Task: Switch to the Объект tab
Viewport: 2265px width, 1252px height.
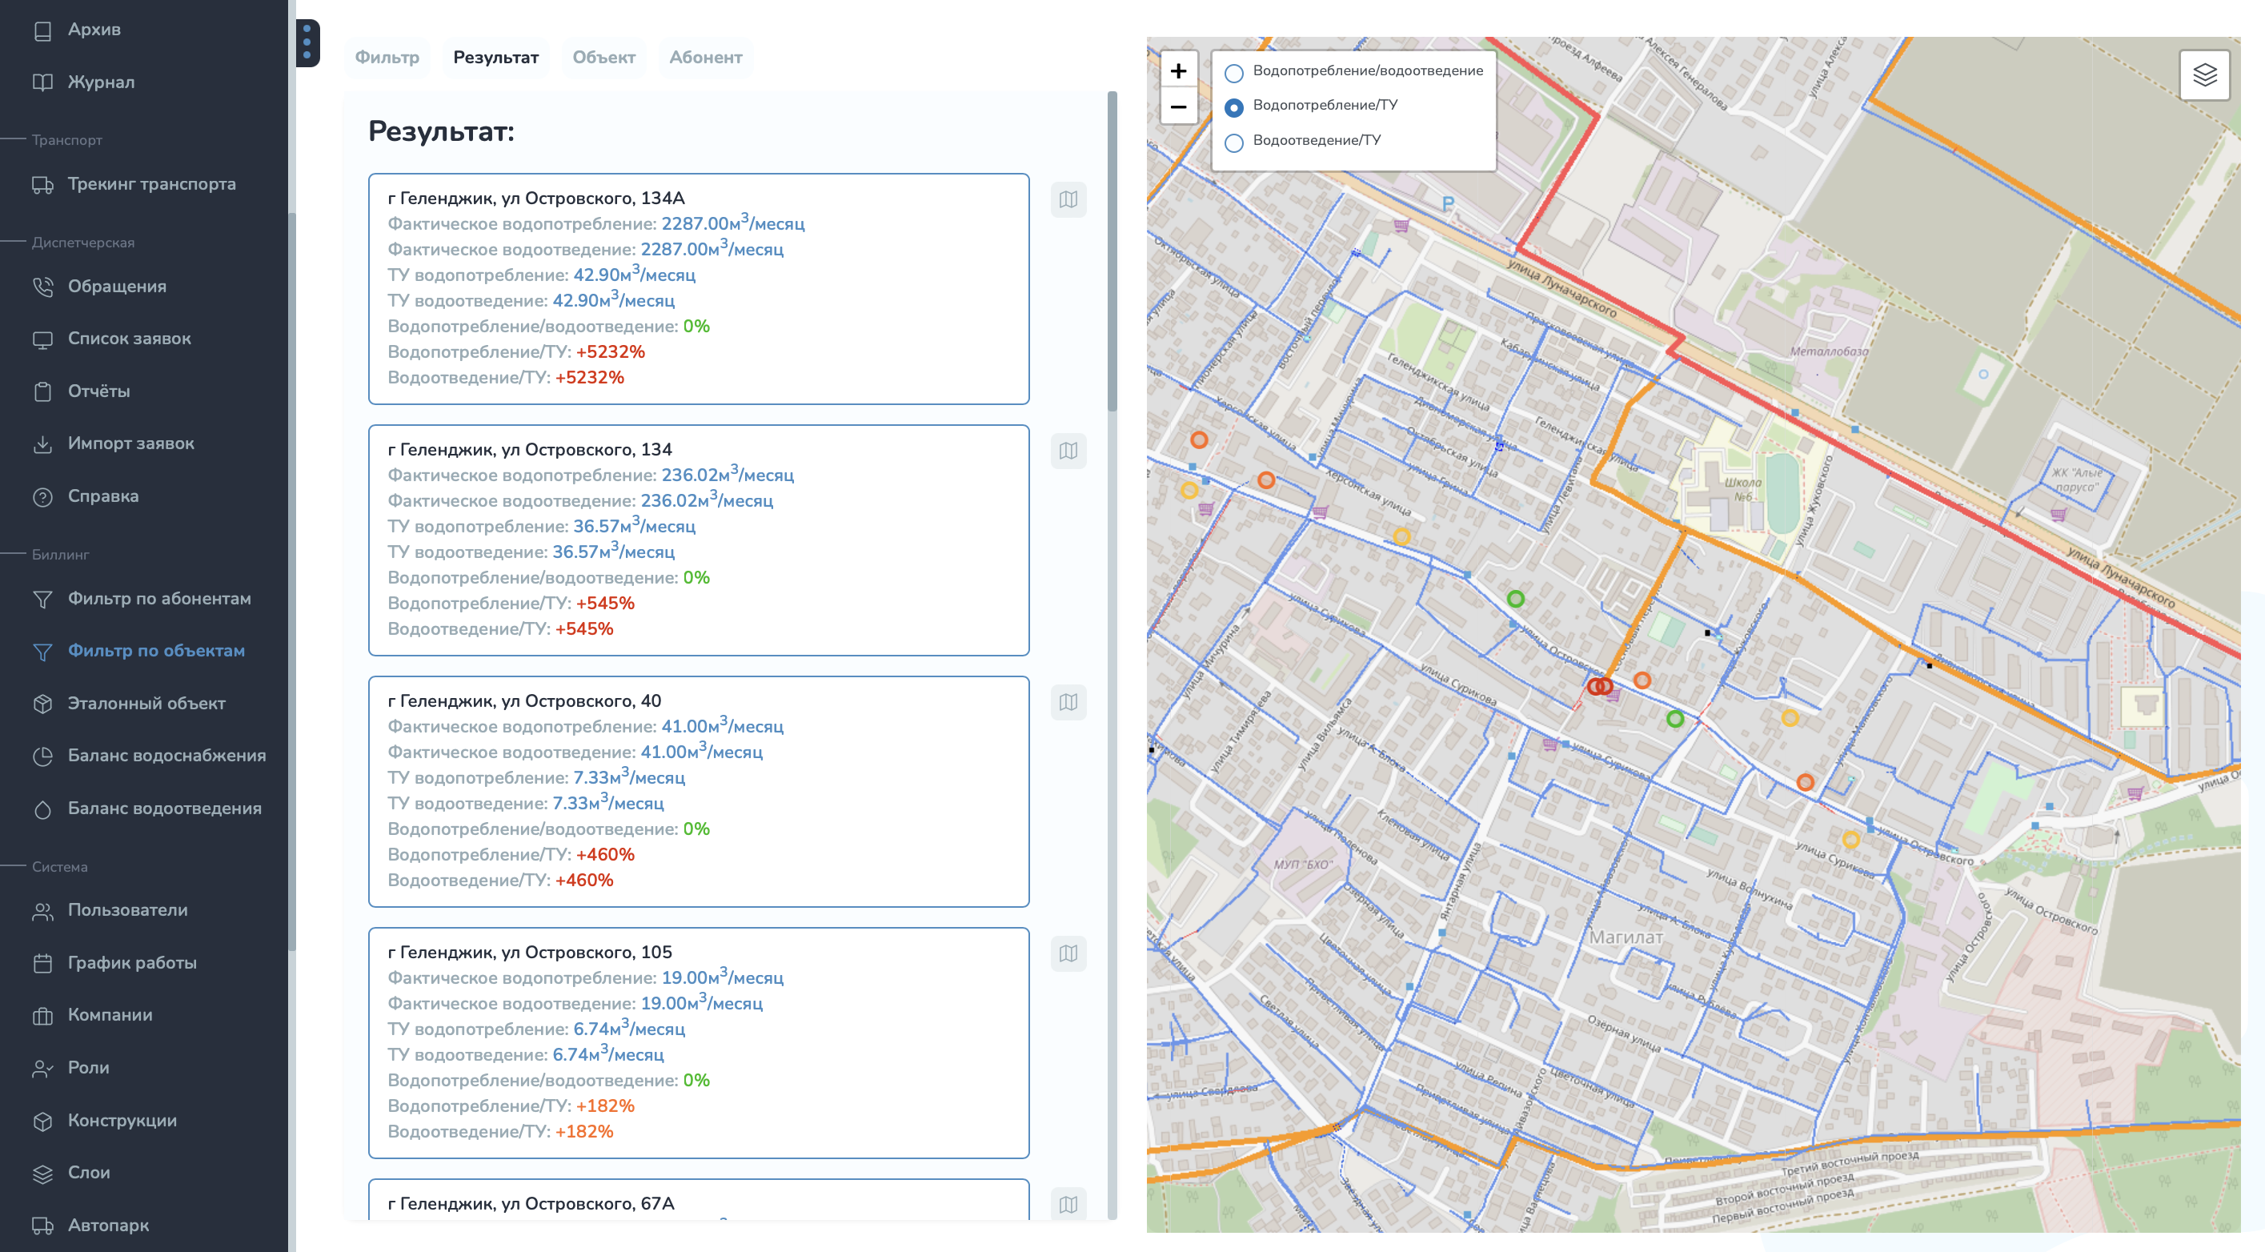Action: tap(603, 57)
